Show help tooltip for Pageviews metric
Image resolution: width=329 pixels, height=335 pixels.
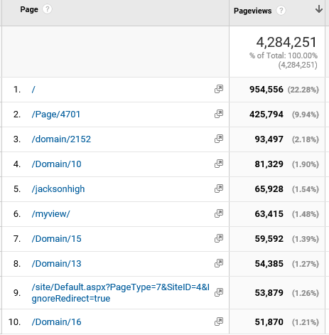(281, 11)
